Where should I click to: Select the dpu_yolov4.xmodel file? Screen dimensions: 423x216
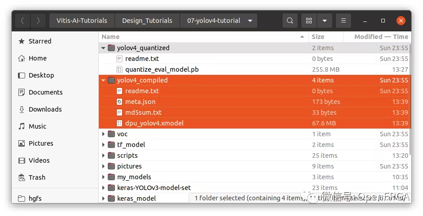[x=154, y=123]
